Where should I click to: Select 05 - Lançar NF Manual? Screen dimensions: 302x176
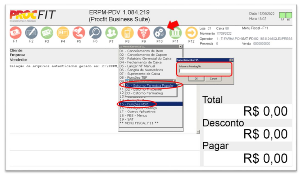click(x=137, y=66)
